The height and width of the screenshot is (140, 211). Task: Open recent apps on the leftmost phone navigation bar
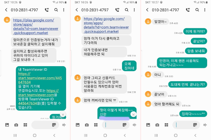[x=15, y=135]
